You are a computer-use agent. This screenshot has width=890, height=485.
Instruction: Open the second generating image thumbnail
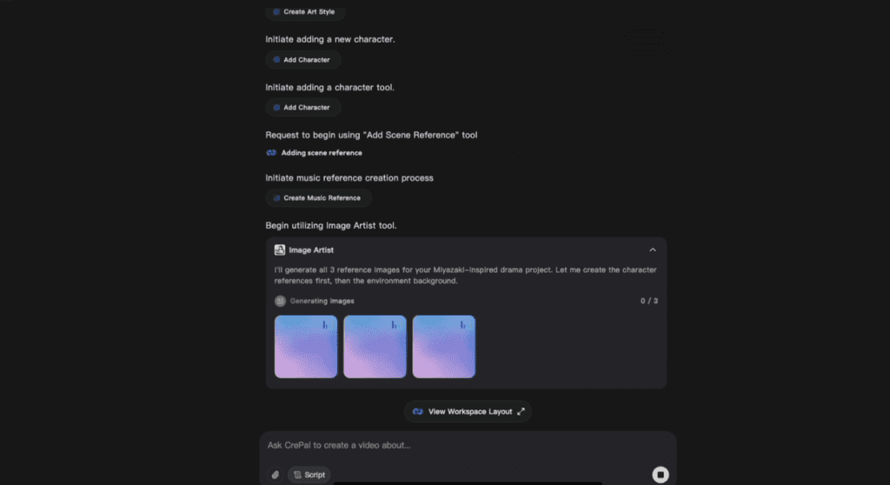(x=375, y=347)
